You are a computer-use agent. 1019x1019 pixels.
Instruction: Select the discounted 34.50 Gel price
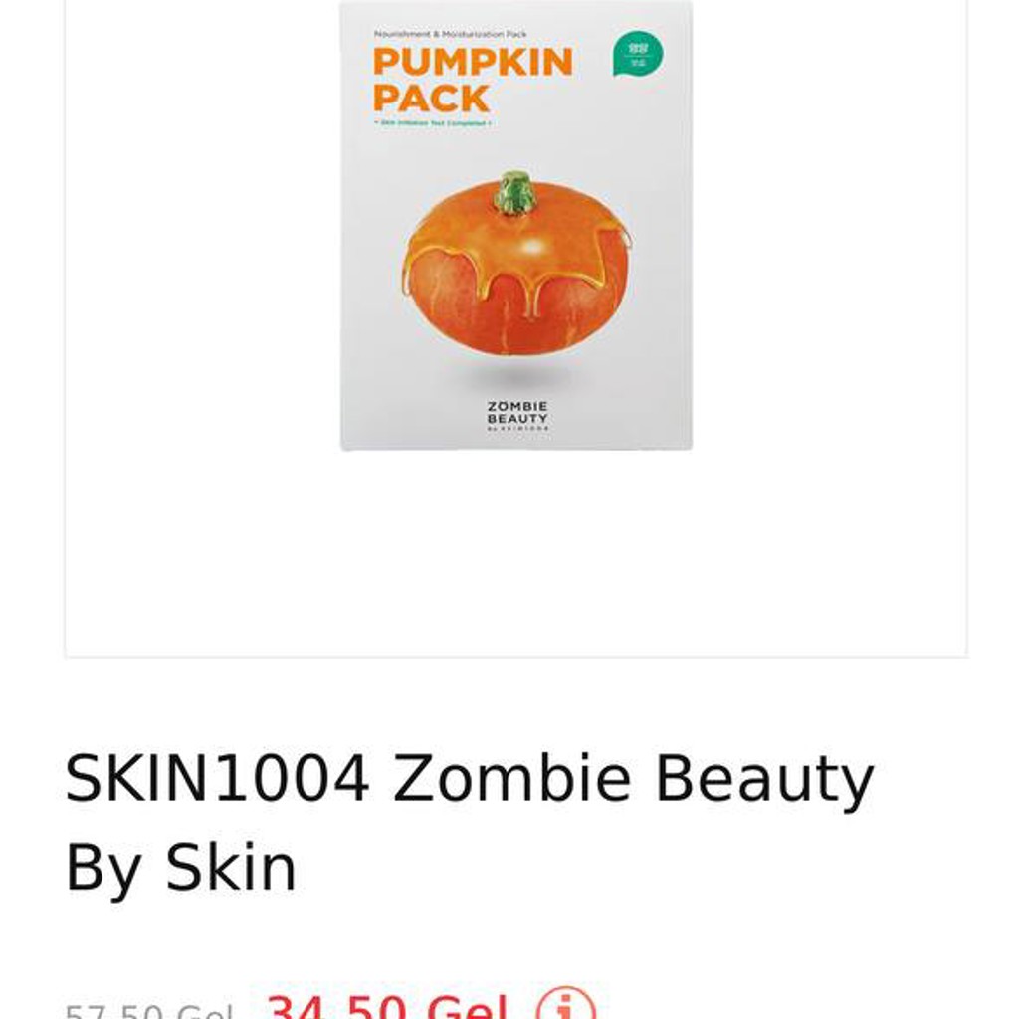tap(387, 1006)
